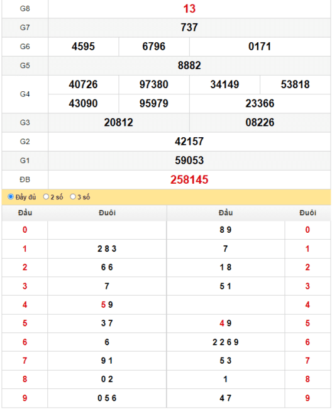Click head digits '5 1' for tail 3
This screenshot has height=409, width=332.
[x=225, y=286]
